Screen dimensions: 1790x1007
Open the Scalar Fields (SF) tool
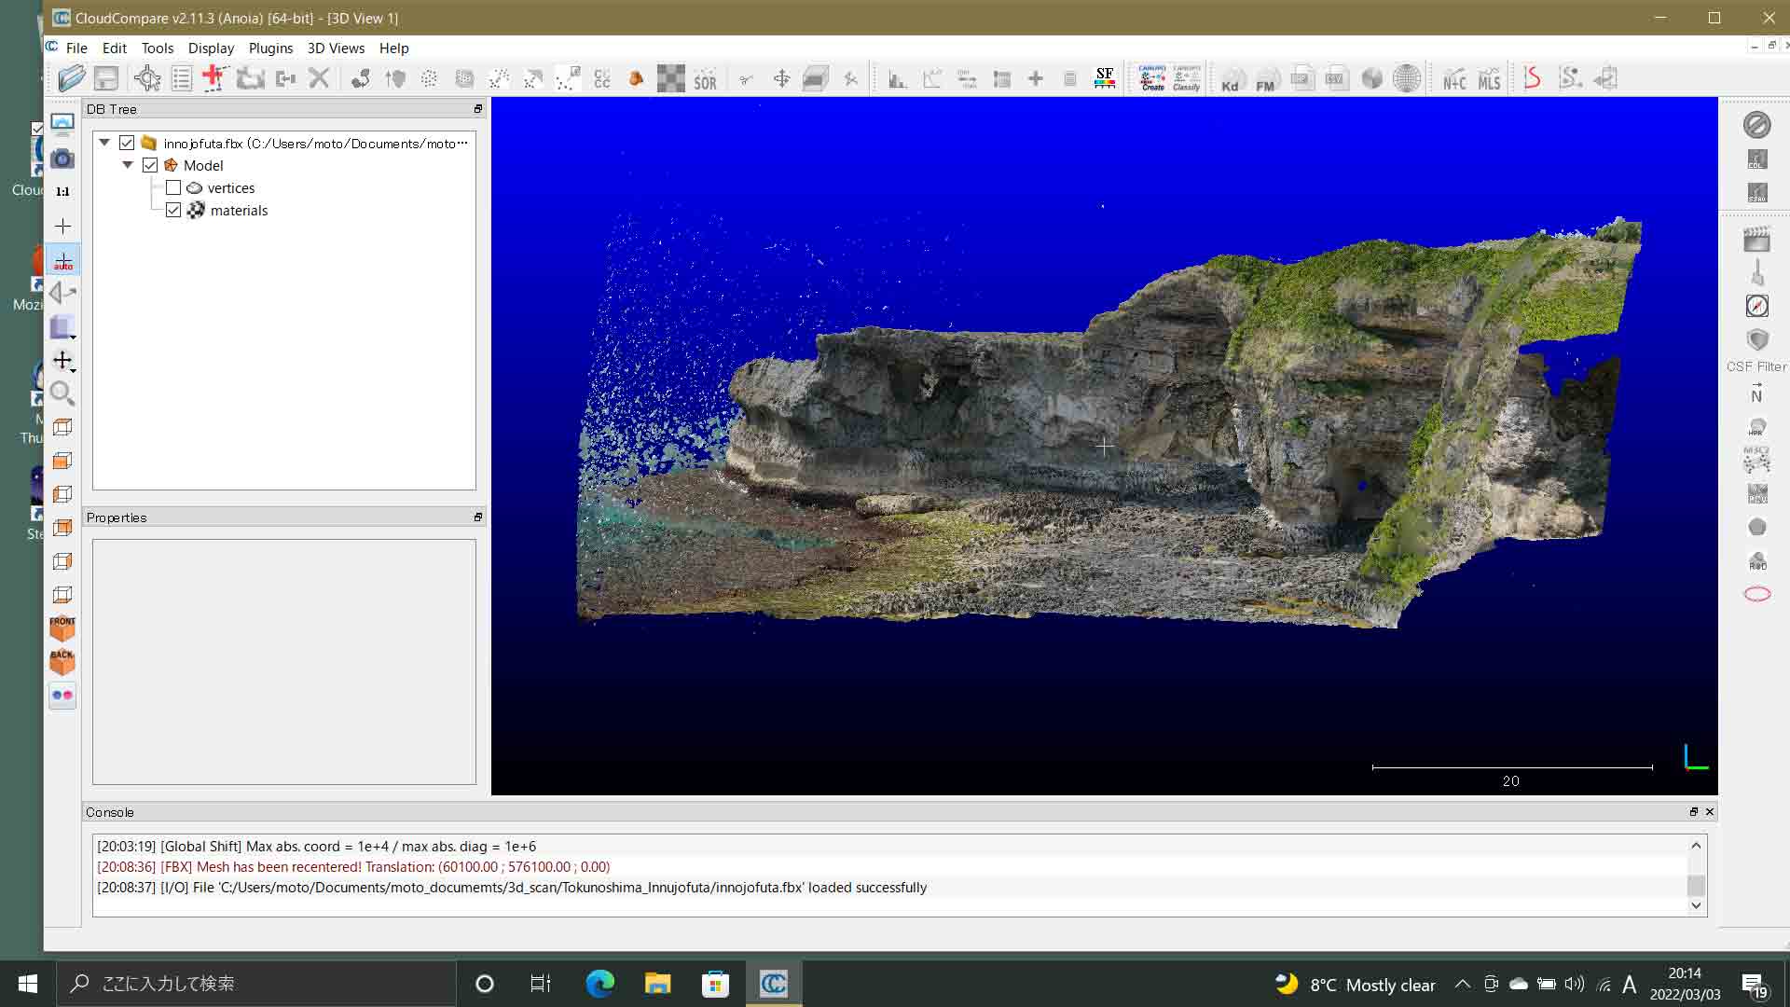[1106, 78]
